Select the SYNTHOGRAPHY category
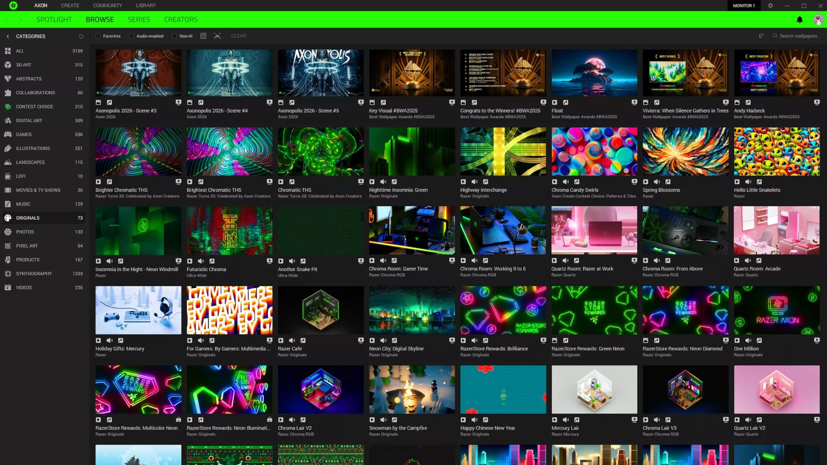Screen dimensions: 827x465 tap(43, 274)
